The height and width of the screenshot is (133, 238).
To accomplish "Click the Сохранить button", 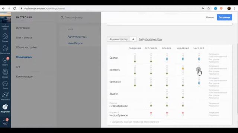I will coord(224,17).
